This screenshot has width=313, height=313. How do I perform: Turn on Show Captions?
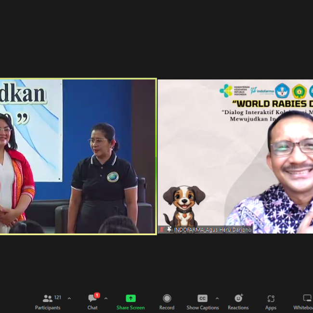click(202, 302)
